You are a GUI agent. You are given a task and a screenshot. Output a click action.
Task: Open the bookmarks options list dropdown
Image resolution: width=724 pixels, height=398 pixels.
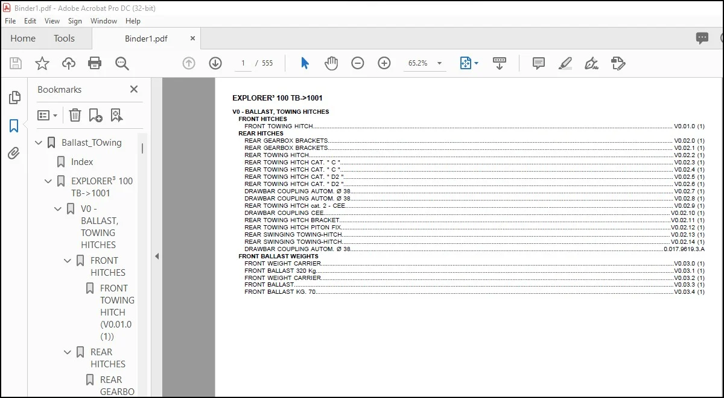(48, 115)
